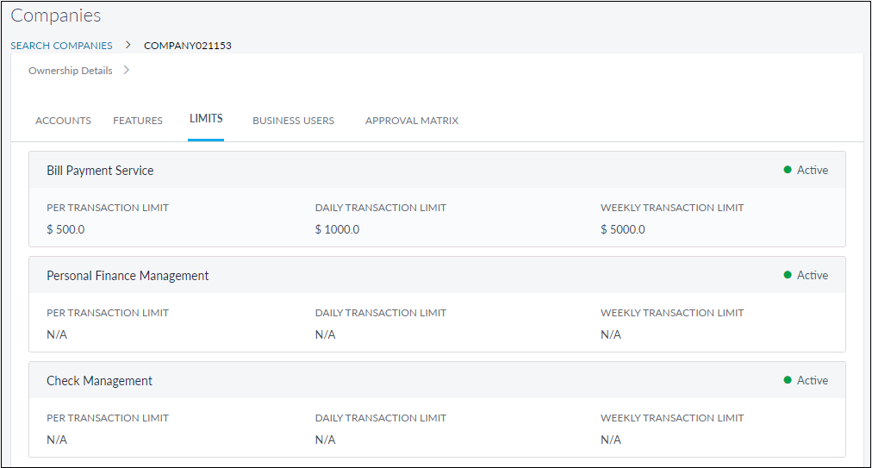Click the Check Management section title

(99, 381)
